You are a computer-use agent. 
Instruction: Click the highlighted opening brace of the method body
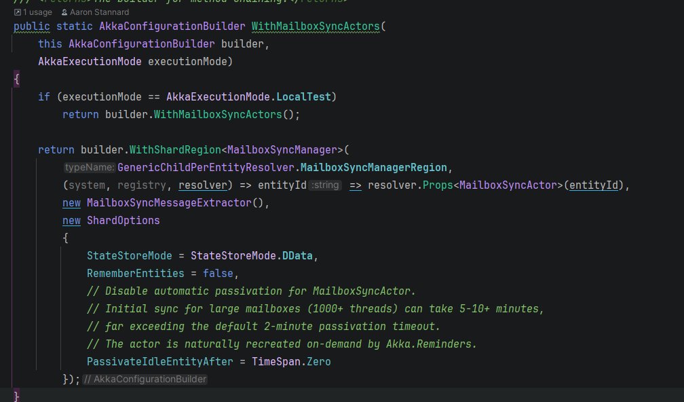16,79
